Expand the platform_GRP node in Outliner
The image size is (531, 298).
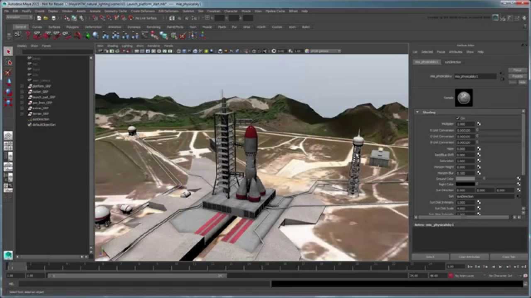click(22, 86)
